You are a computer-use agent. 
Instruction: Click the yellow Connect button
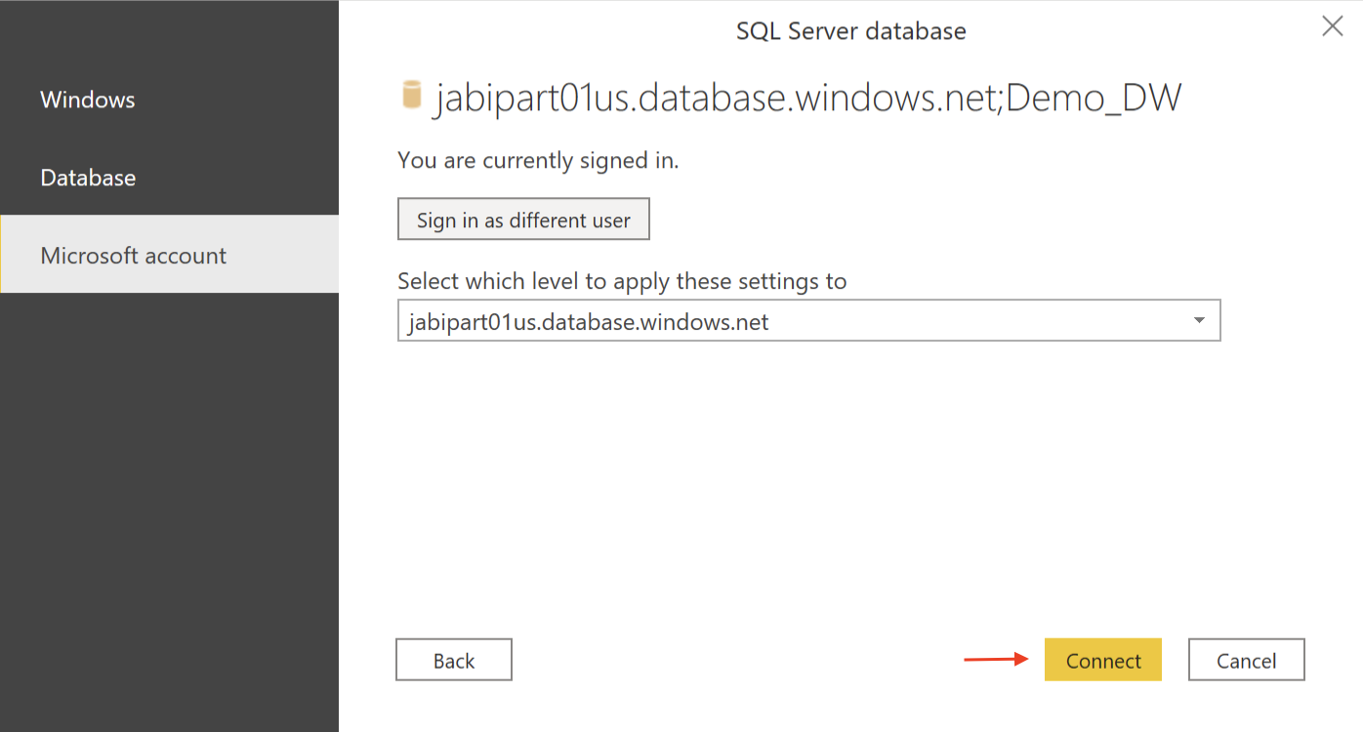pos(1103,660)
